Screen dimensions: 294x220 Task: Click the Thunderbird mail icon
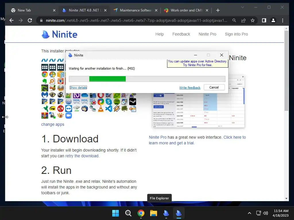pyautogui.click(x=85, y=109)
